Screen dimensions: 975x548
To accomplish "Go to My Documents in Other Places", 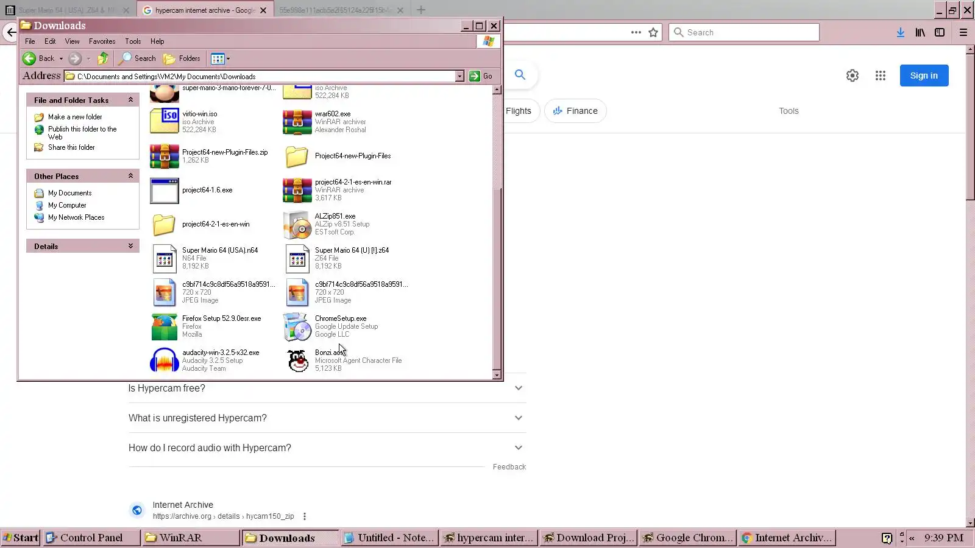I will click(69, 193).
